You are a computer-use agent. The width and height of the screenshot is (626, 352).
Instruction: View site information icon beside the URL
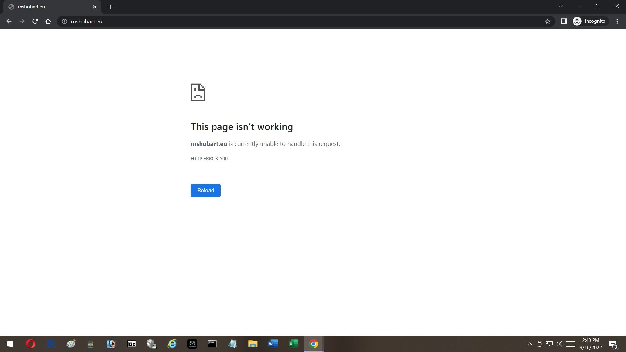coord(65,21)
